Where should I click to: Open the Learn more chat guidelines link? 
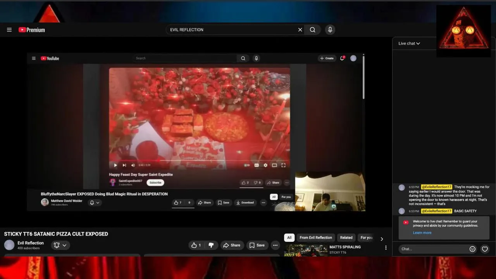tap(422, 233)
